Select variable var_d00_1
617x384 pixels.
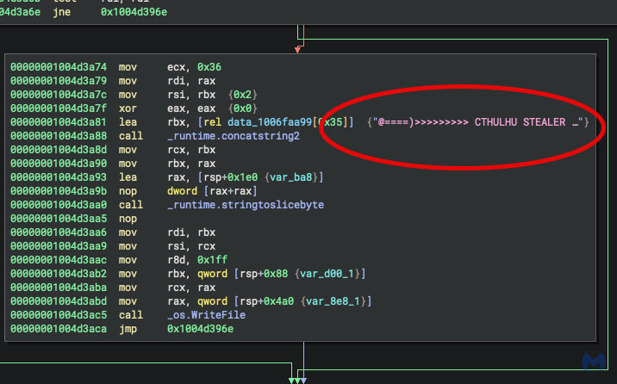(x=327, y=274)
